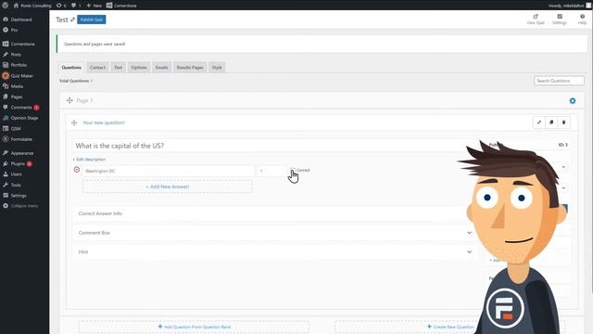Open the Help icon at top right
Viewport: 593px width, 334px height.
click(x=582, y=19)
